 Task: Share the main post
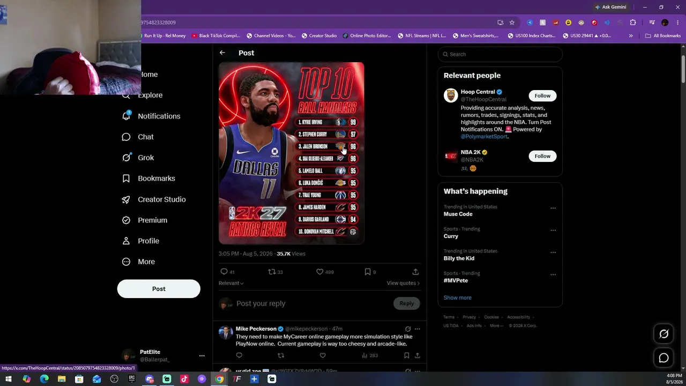point(415,272)
